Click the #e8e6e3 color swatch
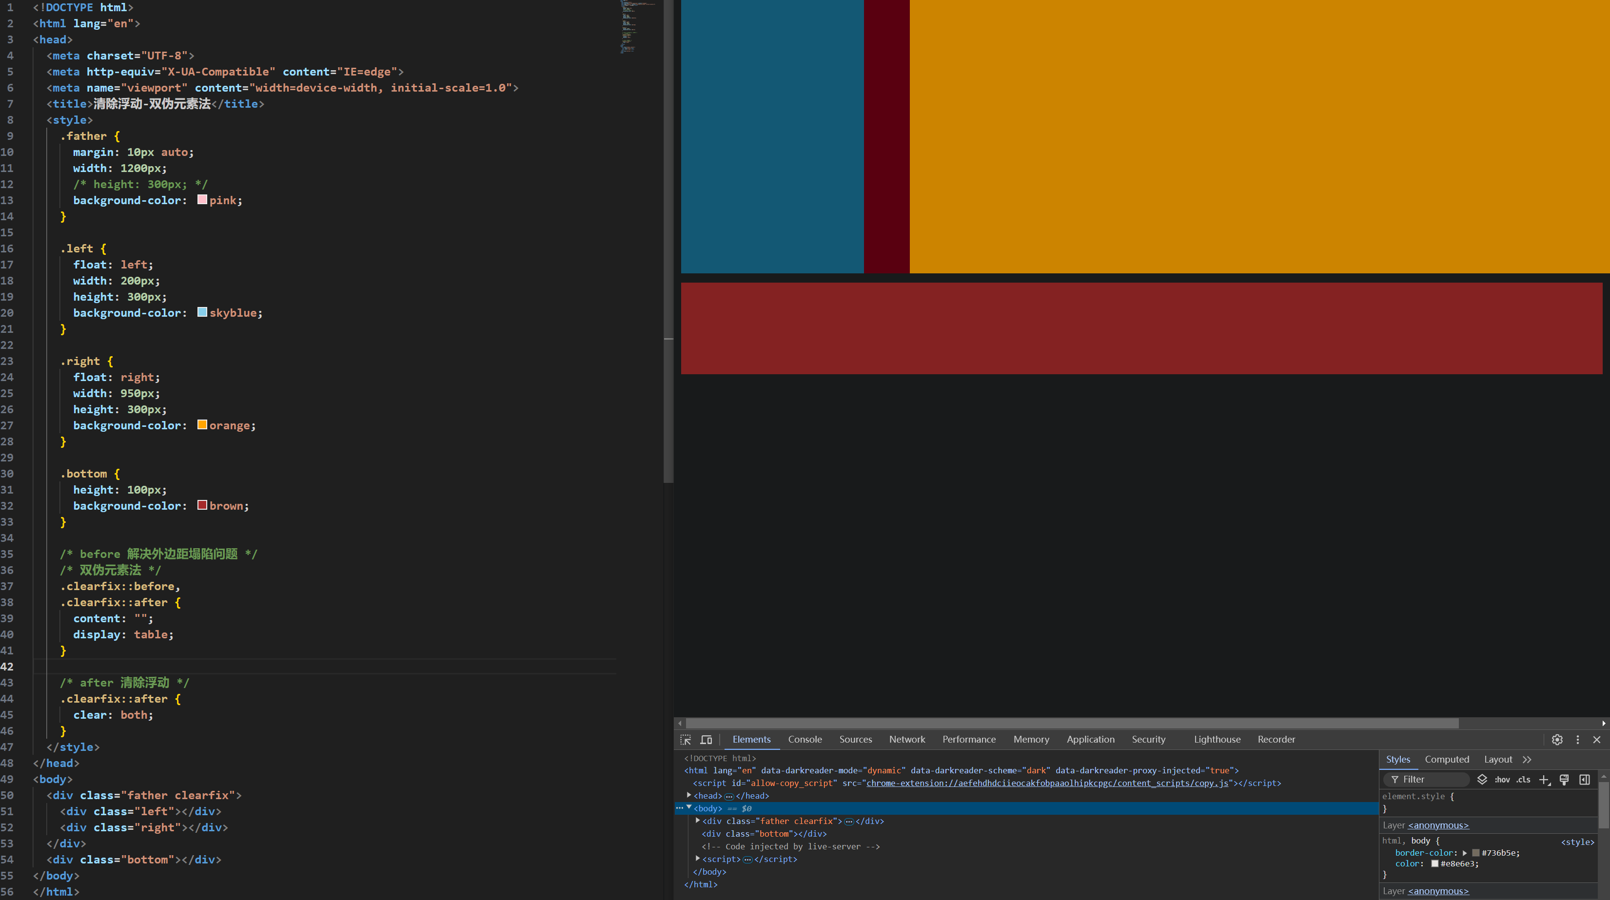This screenshot has height=900, width=1610. click(x=1434, y=864)
